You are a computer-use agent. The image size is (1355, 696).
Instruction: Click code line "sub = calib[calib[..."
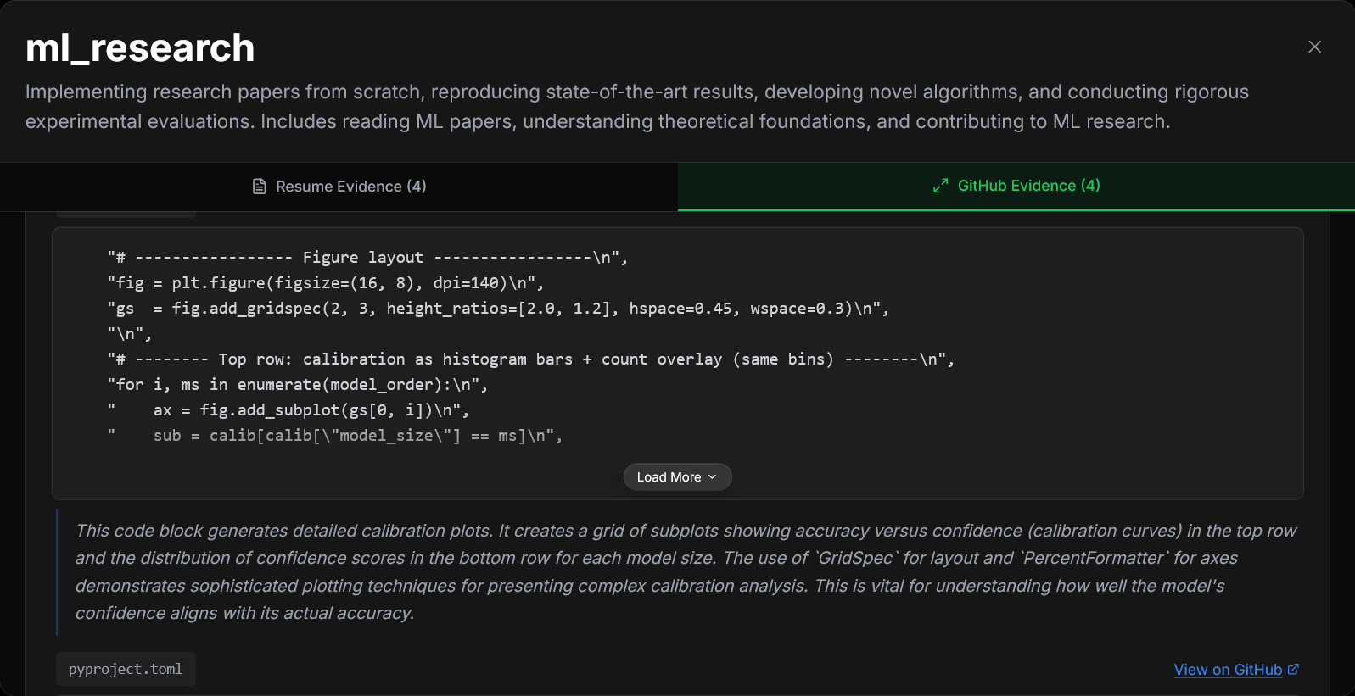[335, 436]
